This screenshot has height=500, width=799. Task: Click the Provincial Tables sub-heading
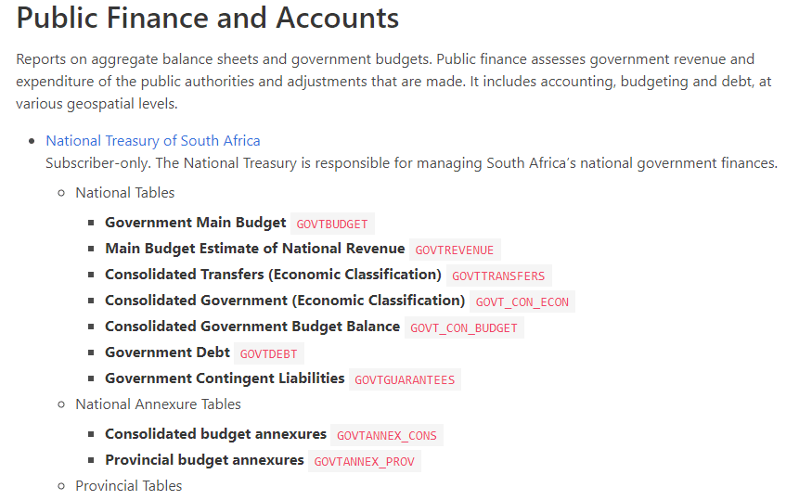tap(128, 485)
